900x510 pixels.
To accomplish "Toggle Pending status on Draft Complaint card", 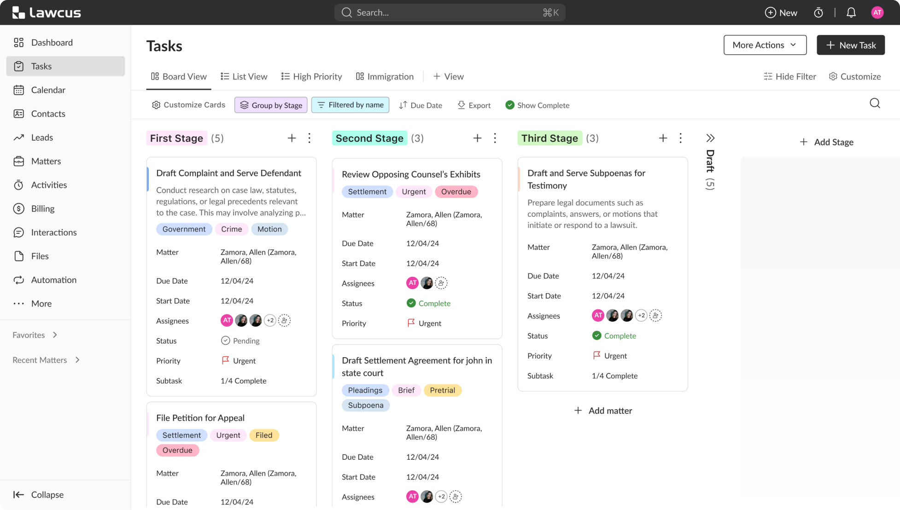I will tap(225, 341).
